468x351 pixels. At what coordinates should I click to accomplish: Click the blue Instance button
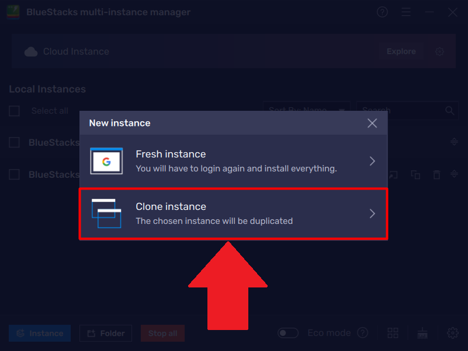coord(40,333)
